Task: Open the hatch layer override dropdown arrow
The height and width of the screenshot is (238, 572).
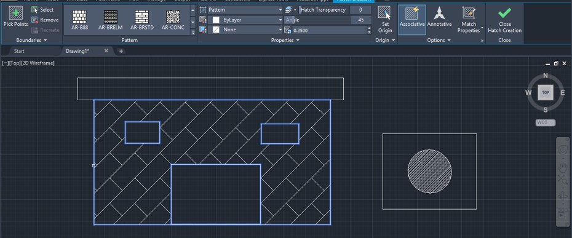Action: tap(295, 10)
